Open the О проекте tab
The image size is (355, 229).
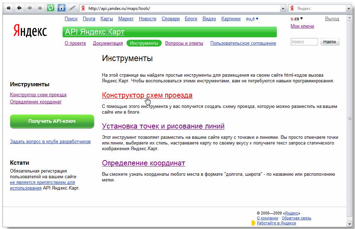[x=75, y=43]
